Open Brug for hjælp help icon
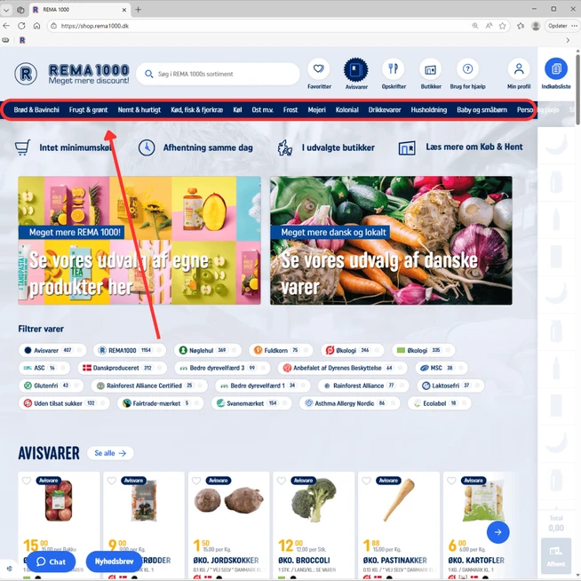The image size is (581, 581). (467, 69)
